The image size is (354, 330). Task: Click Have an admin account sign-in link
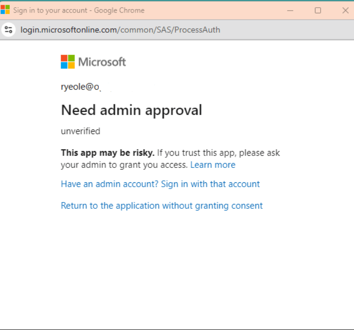pos(160,184)
